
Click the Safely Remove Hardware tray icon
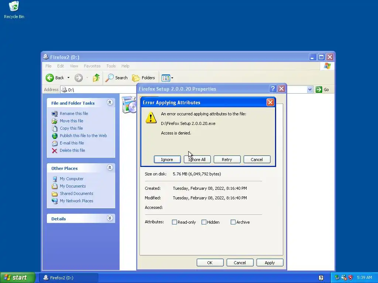click(337, 278)
